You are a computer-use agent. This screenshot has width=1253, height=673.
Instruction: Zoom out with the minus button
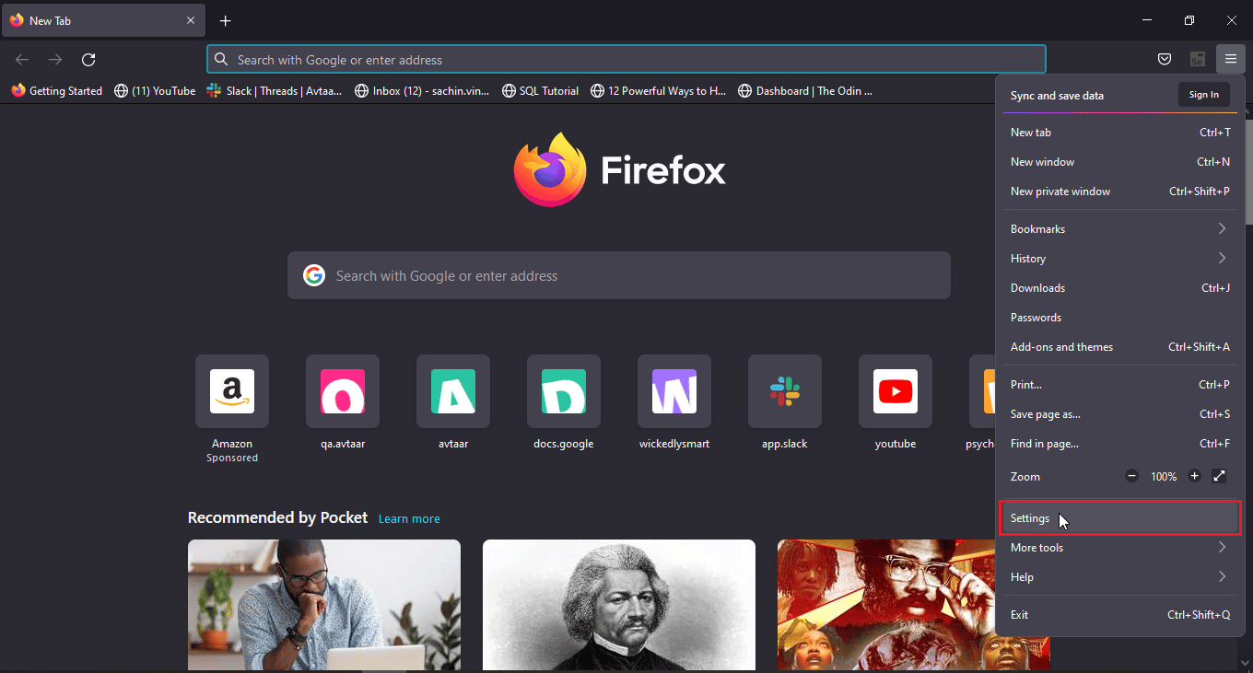pos(1132,476)
